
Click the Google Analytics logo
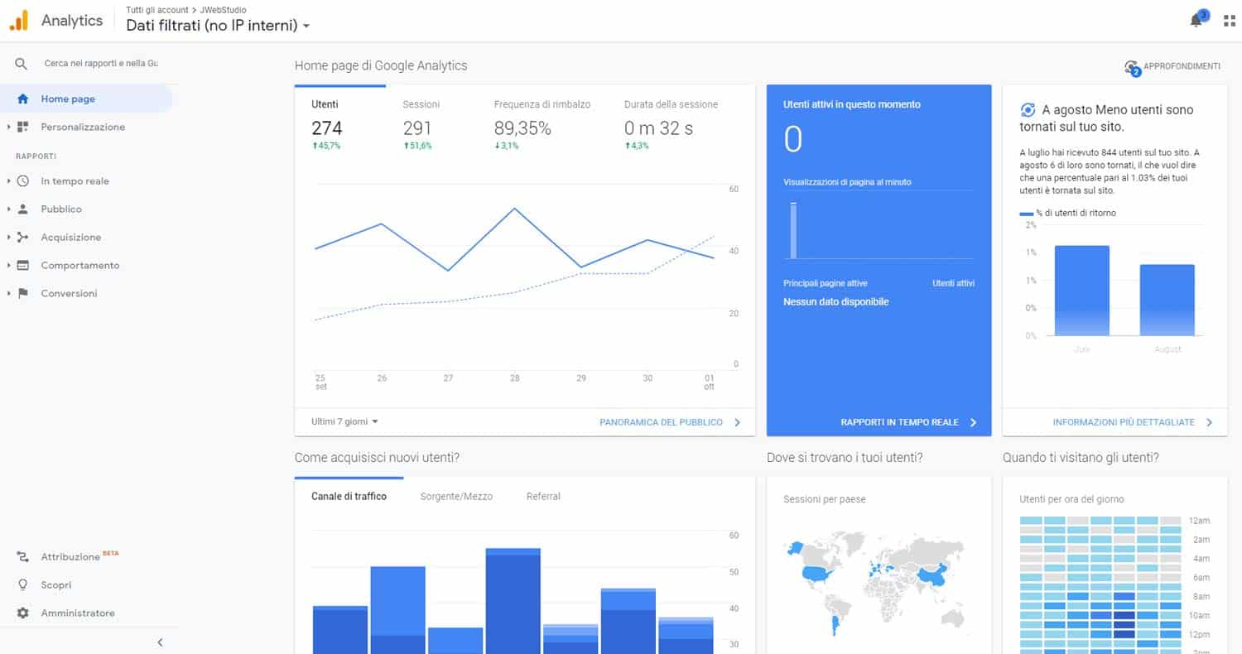point(19,21)
